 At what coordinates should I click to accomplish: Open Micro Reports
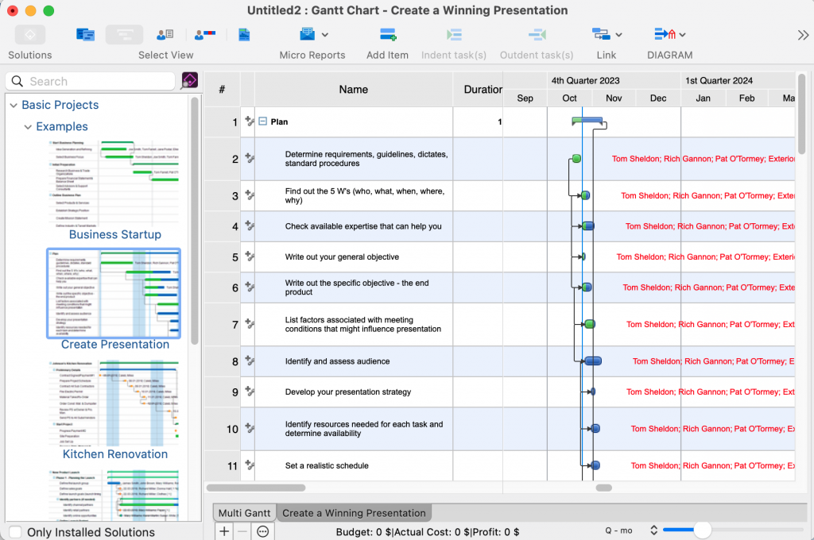pyautogui.click(x=309, y=34)
